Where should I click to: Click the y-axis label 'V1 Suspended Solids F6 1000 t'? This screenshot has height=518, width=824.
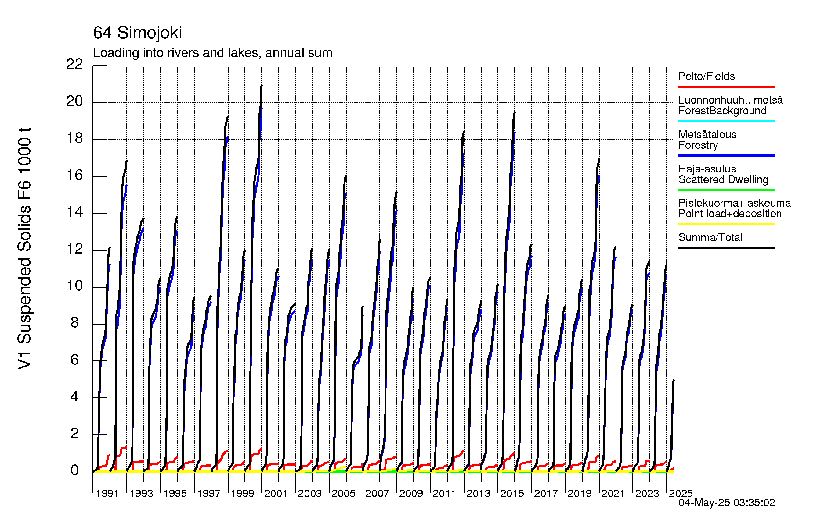click(24, 249)
